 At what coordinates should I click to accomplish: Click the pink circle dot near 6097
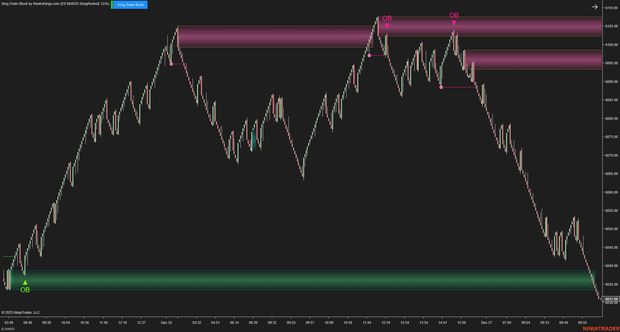pos(369,56)
